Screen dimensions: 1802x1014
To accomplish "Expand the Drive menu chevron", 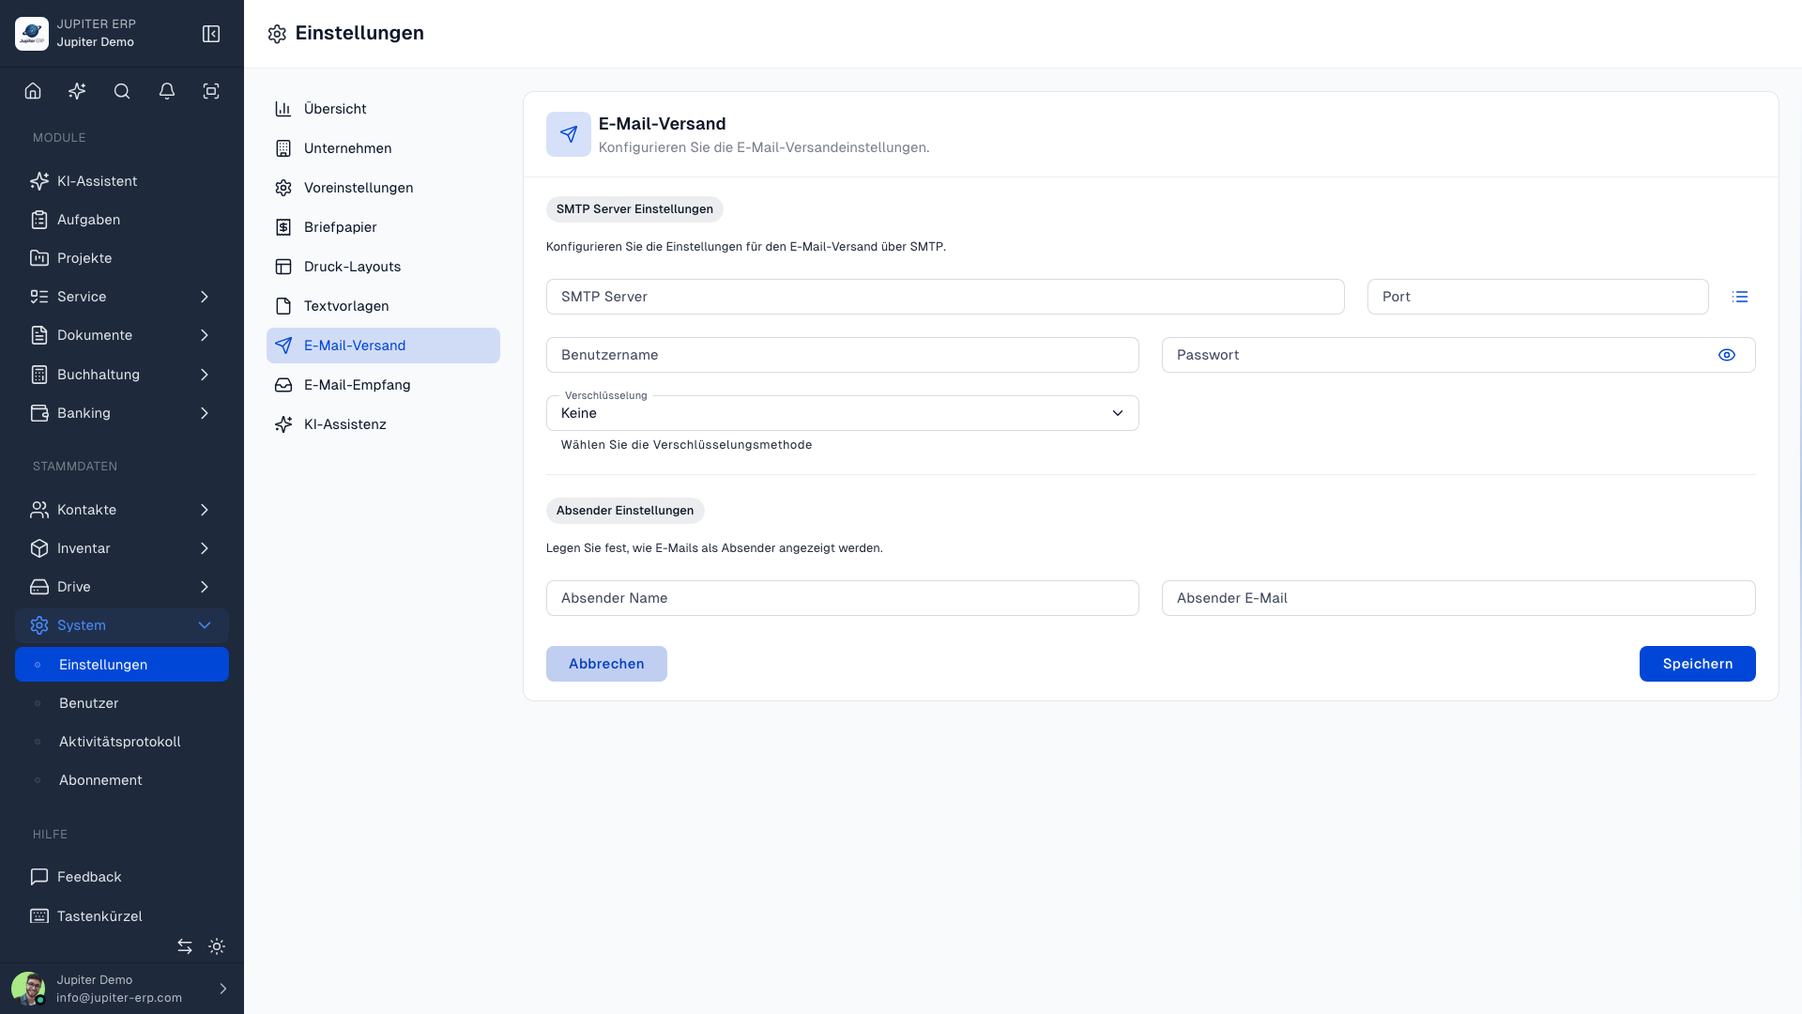I will pos(205,587).
